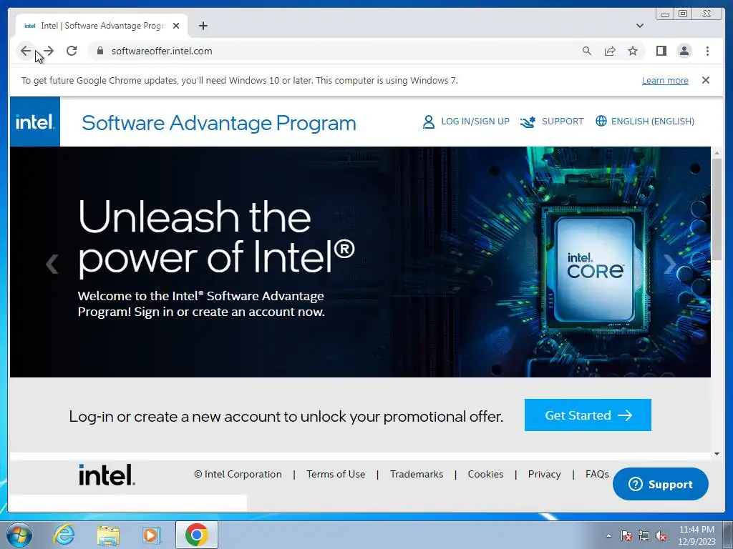The image size is (733, 549).
Task: Click the globe language icon
Action: (x=601, y=121)
